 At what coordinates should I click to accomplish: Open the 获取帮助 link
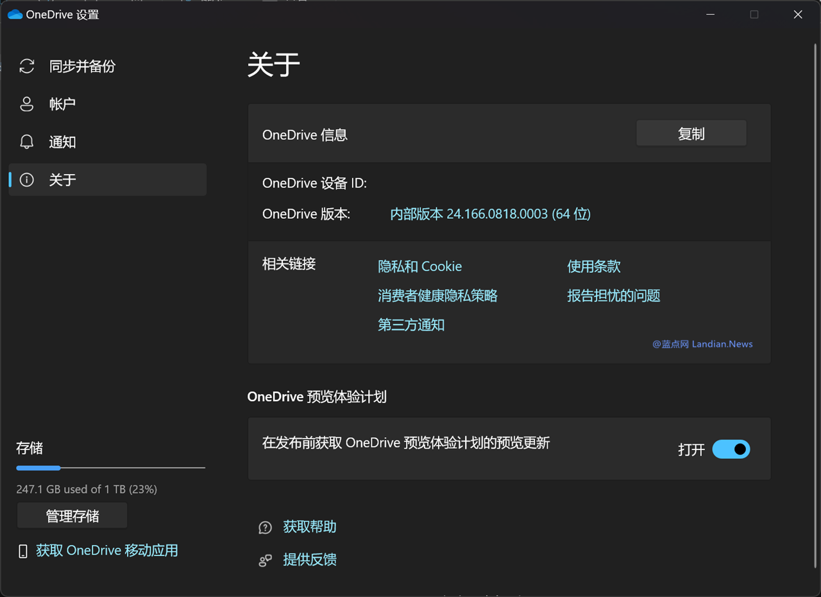click(310, 527)
